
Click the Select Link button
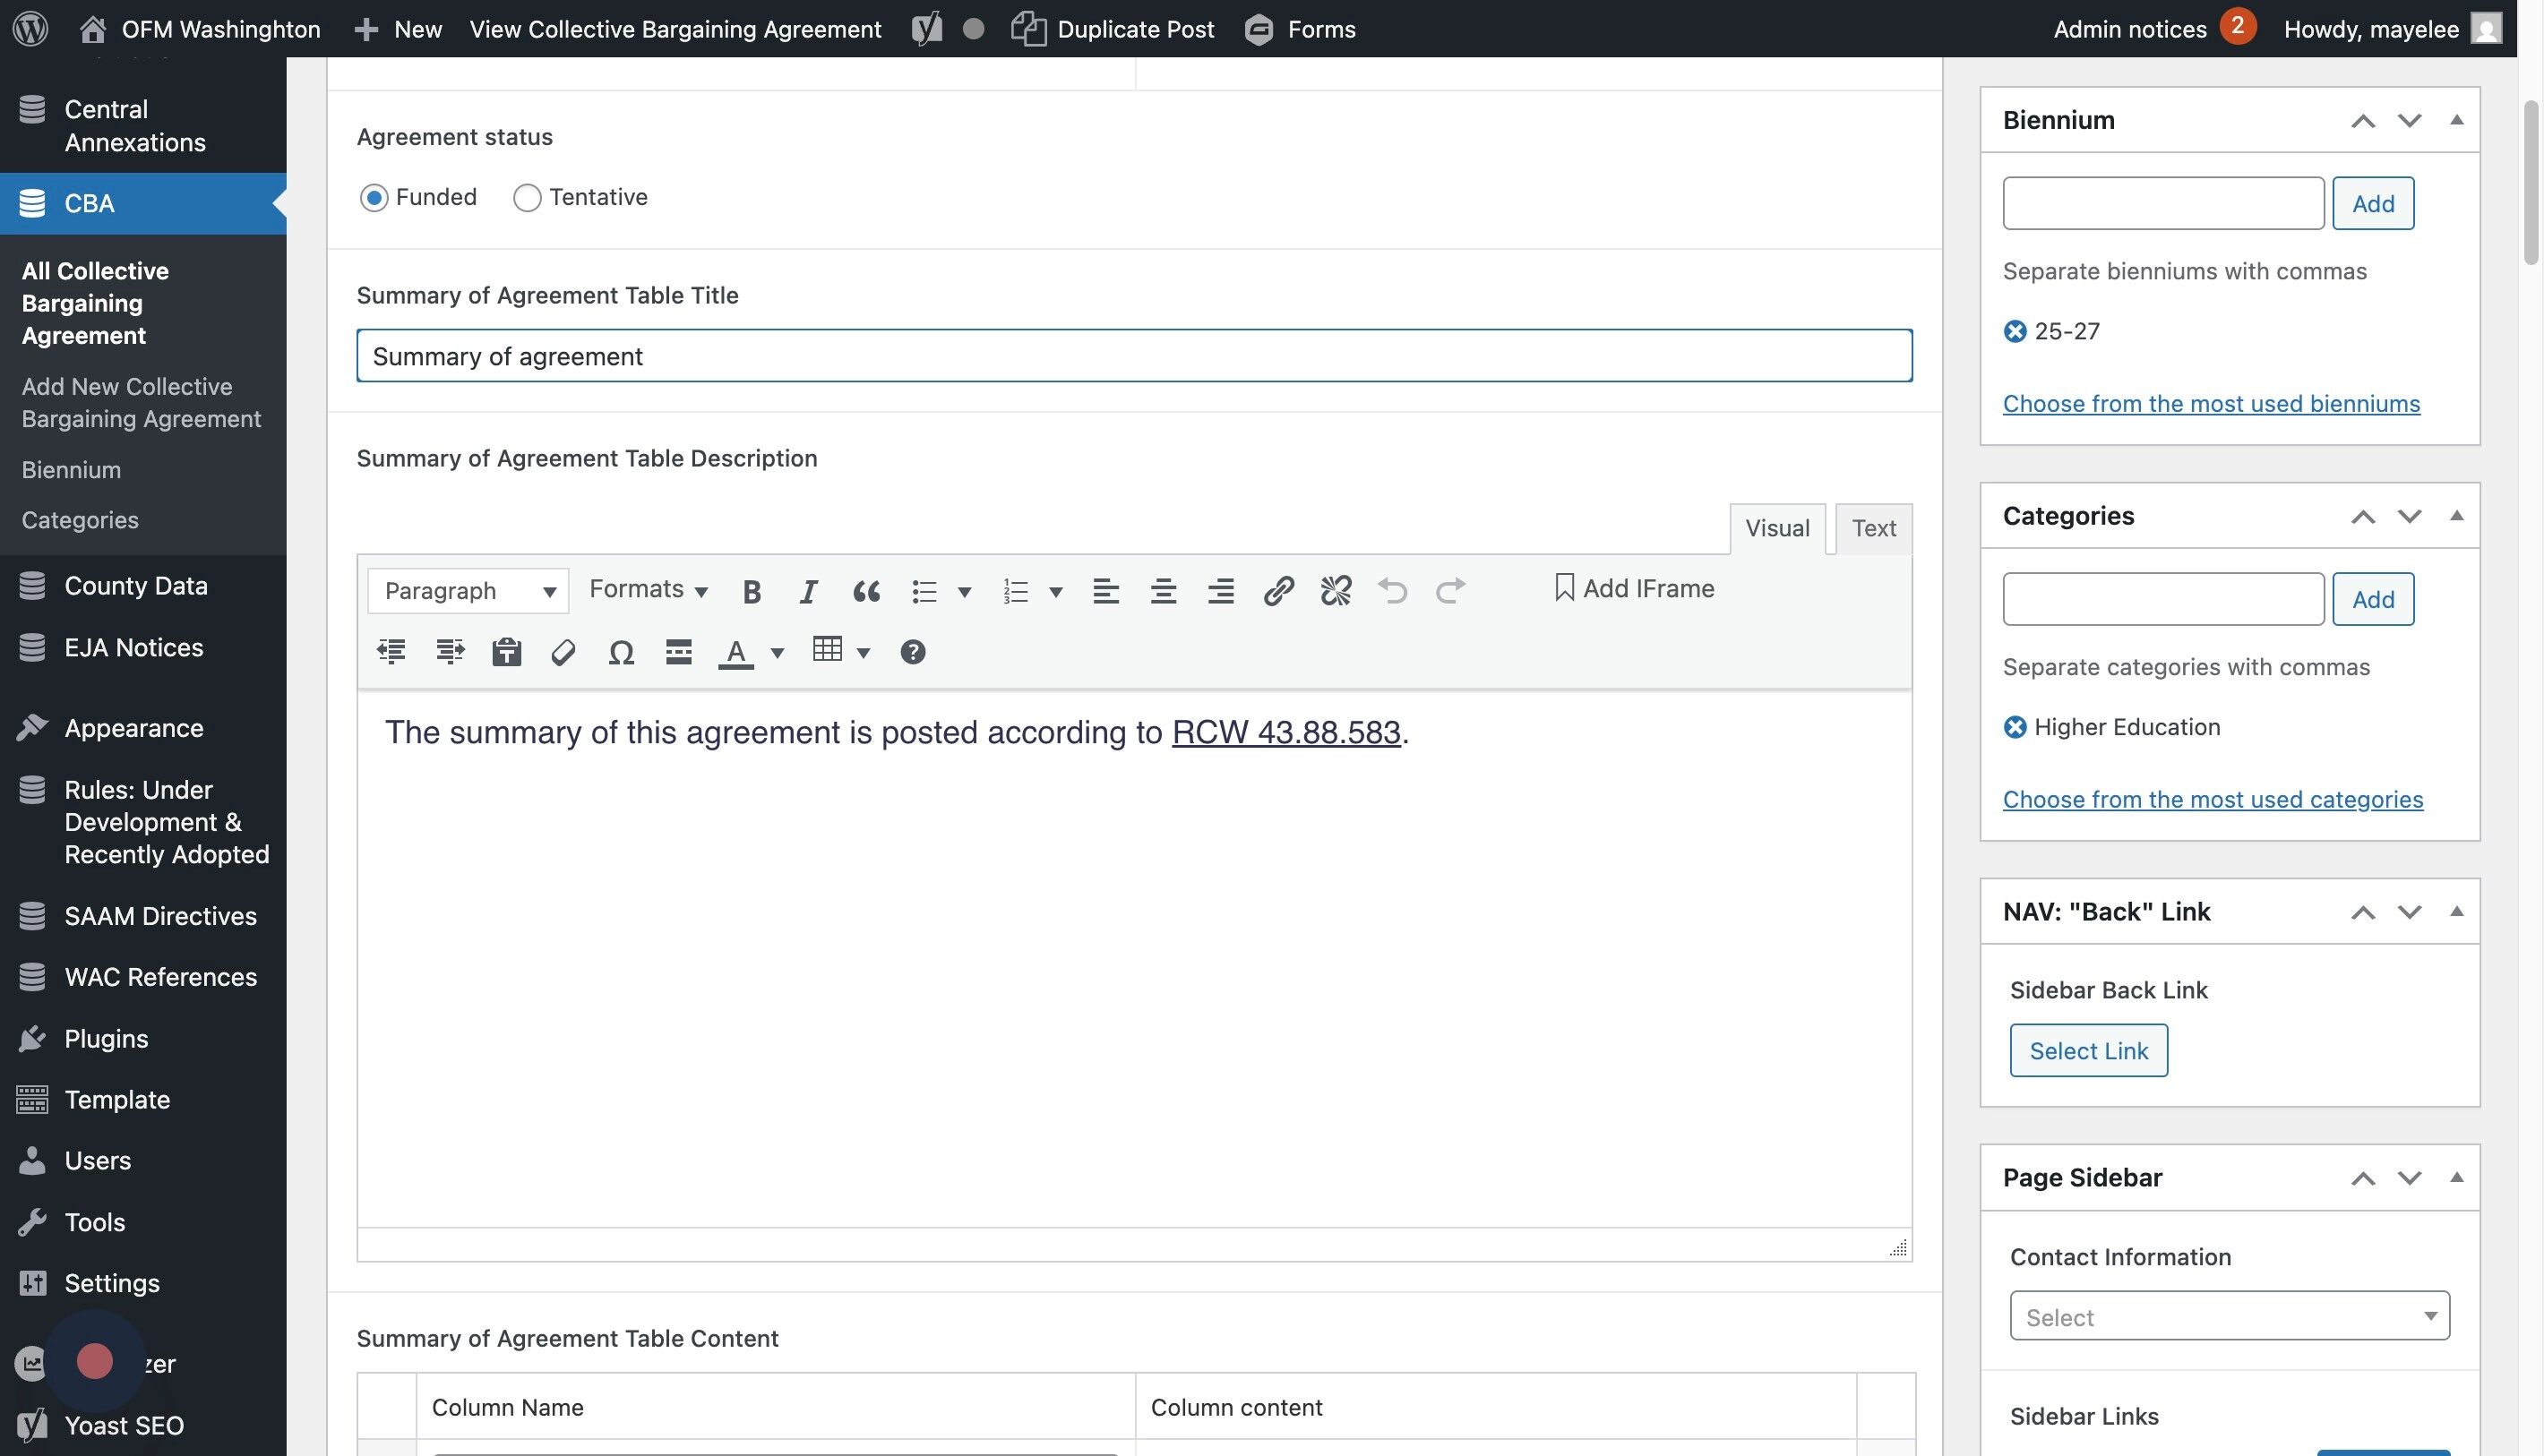tap(2088, 1051)
